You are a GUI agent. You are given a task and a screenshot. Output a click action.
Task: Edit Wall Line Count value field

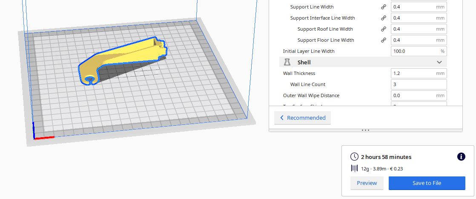coord(419,84)
